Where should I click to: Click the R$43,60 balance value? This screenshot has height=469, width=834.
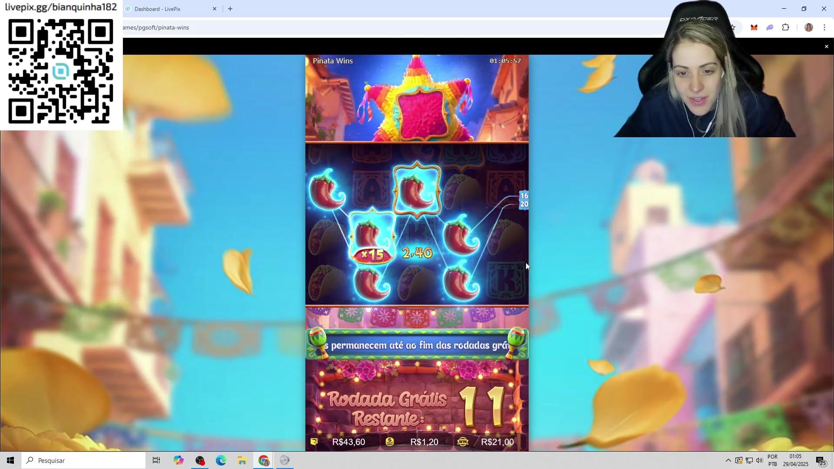pyautogui.click(x=348, y=442)
